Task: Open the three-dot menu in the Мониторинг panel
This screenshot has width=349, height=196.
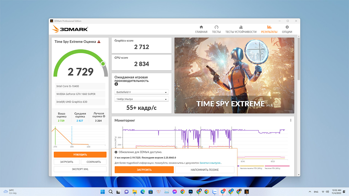Action: 291,120
